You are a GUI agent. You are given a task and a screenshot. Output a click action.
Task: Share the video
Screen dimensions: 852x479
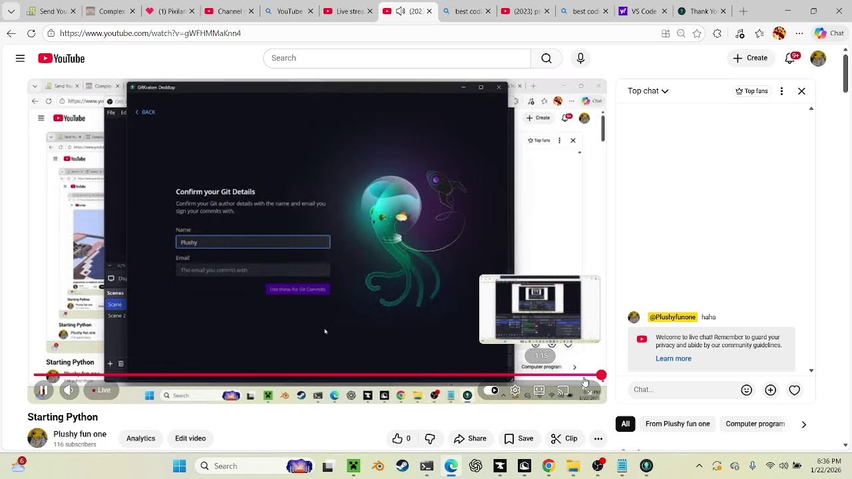point(470,438)
